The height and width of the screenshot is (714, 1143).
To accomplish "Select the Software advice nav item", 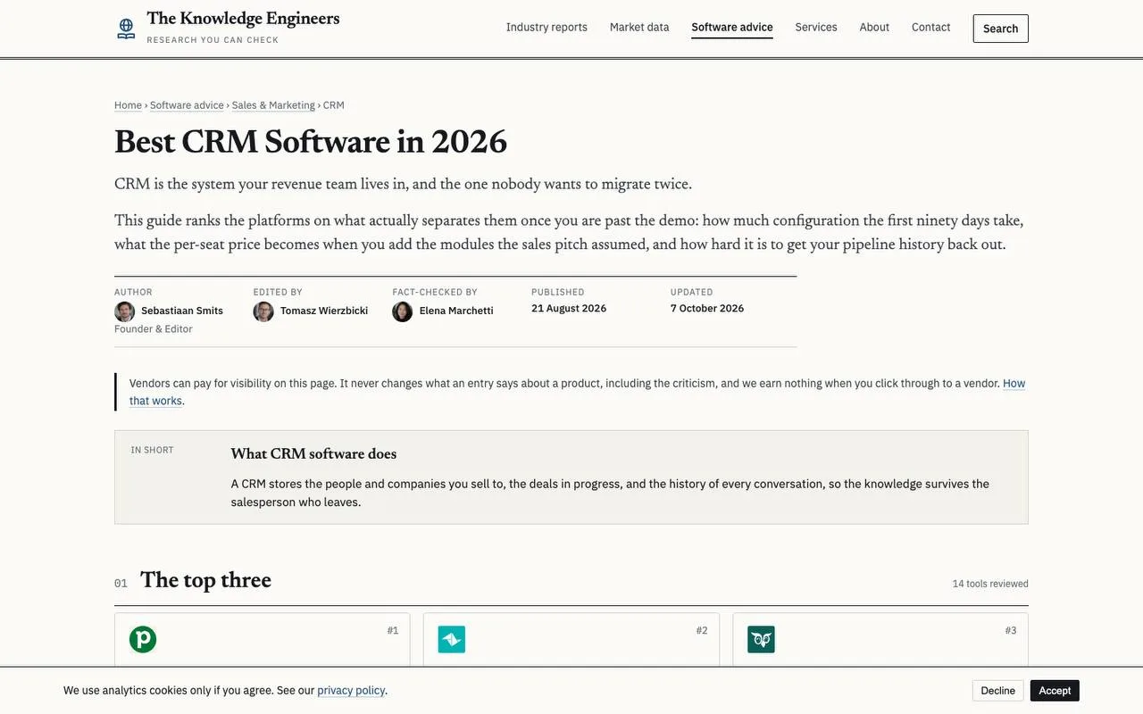I will click(x=732, y=28).
